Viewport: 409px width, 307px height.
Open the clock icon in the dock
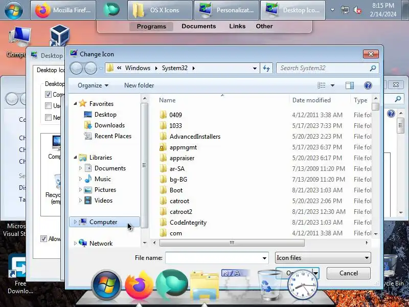(x=303, y=285)
